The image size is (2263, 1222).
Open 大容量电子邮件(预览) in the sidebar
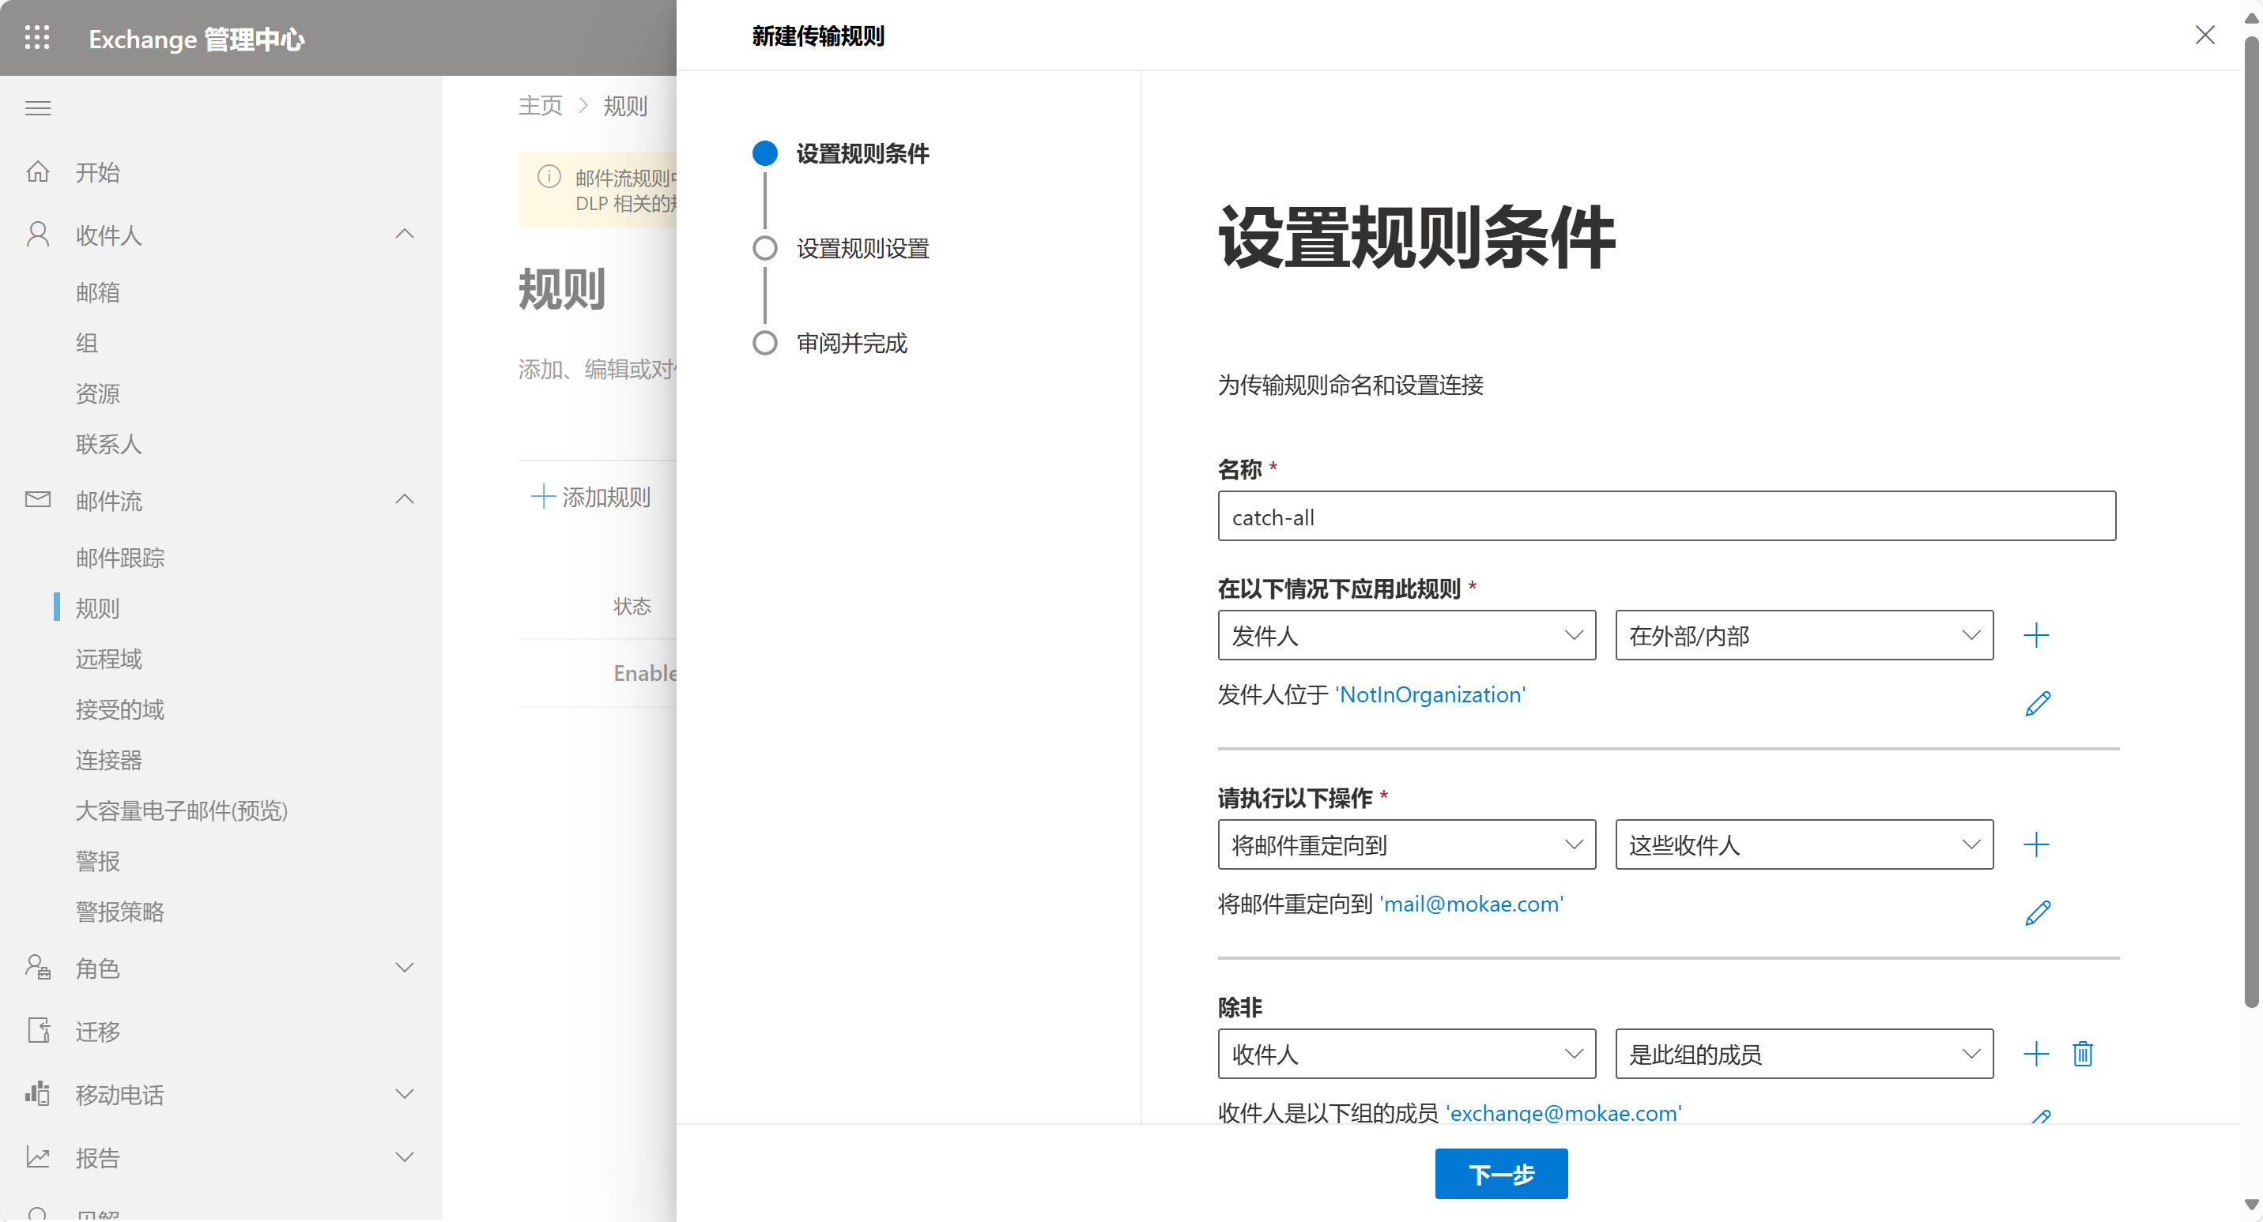182,810
